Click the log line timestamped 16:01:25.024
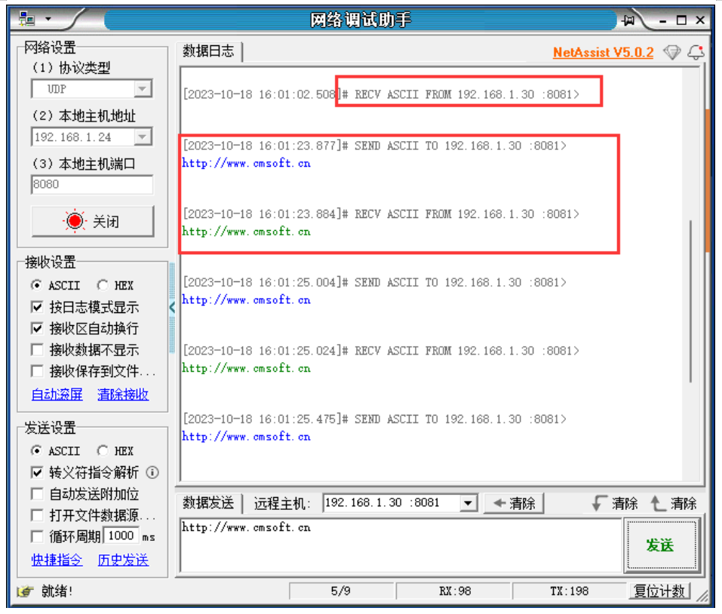Image resolution: width=722 pixels, height=614 pixels. (381, 351)
